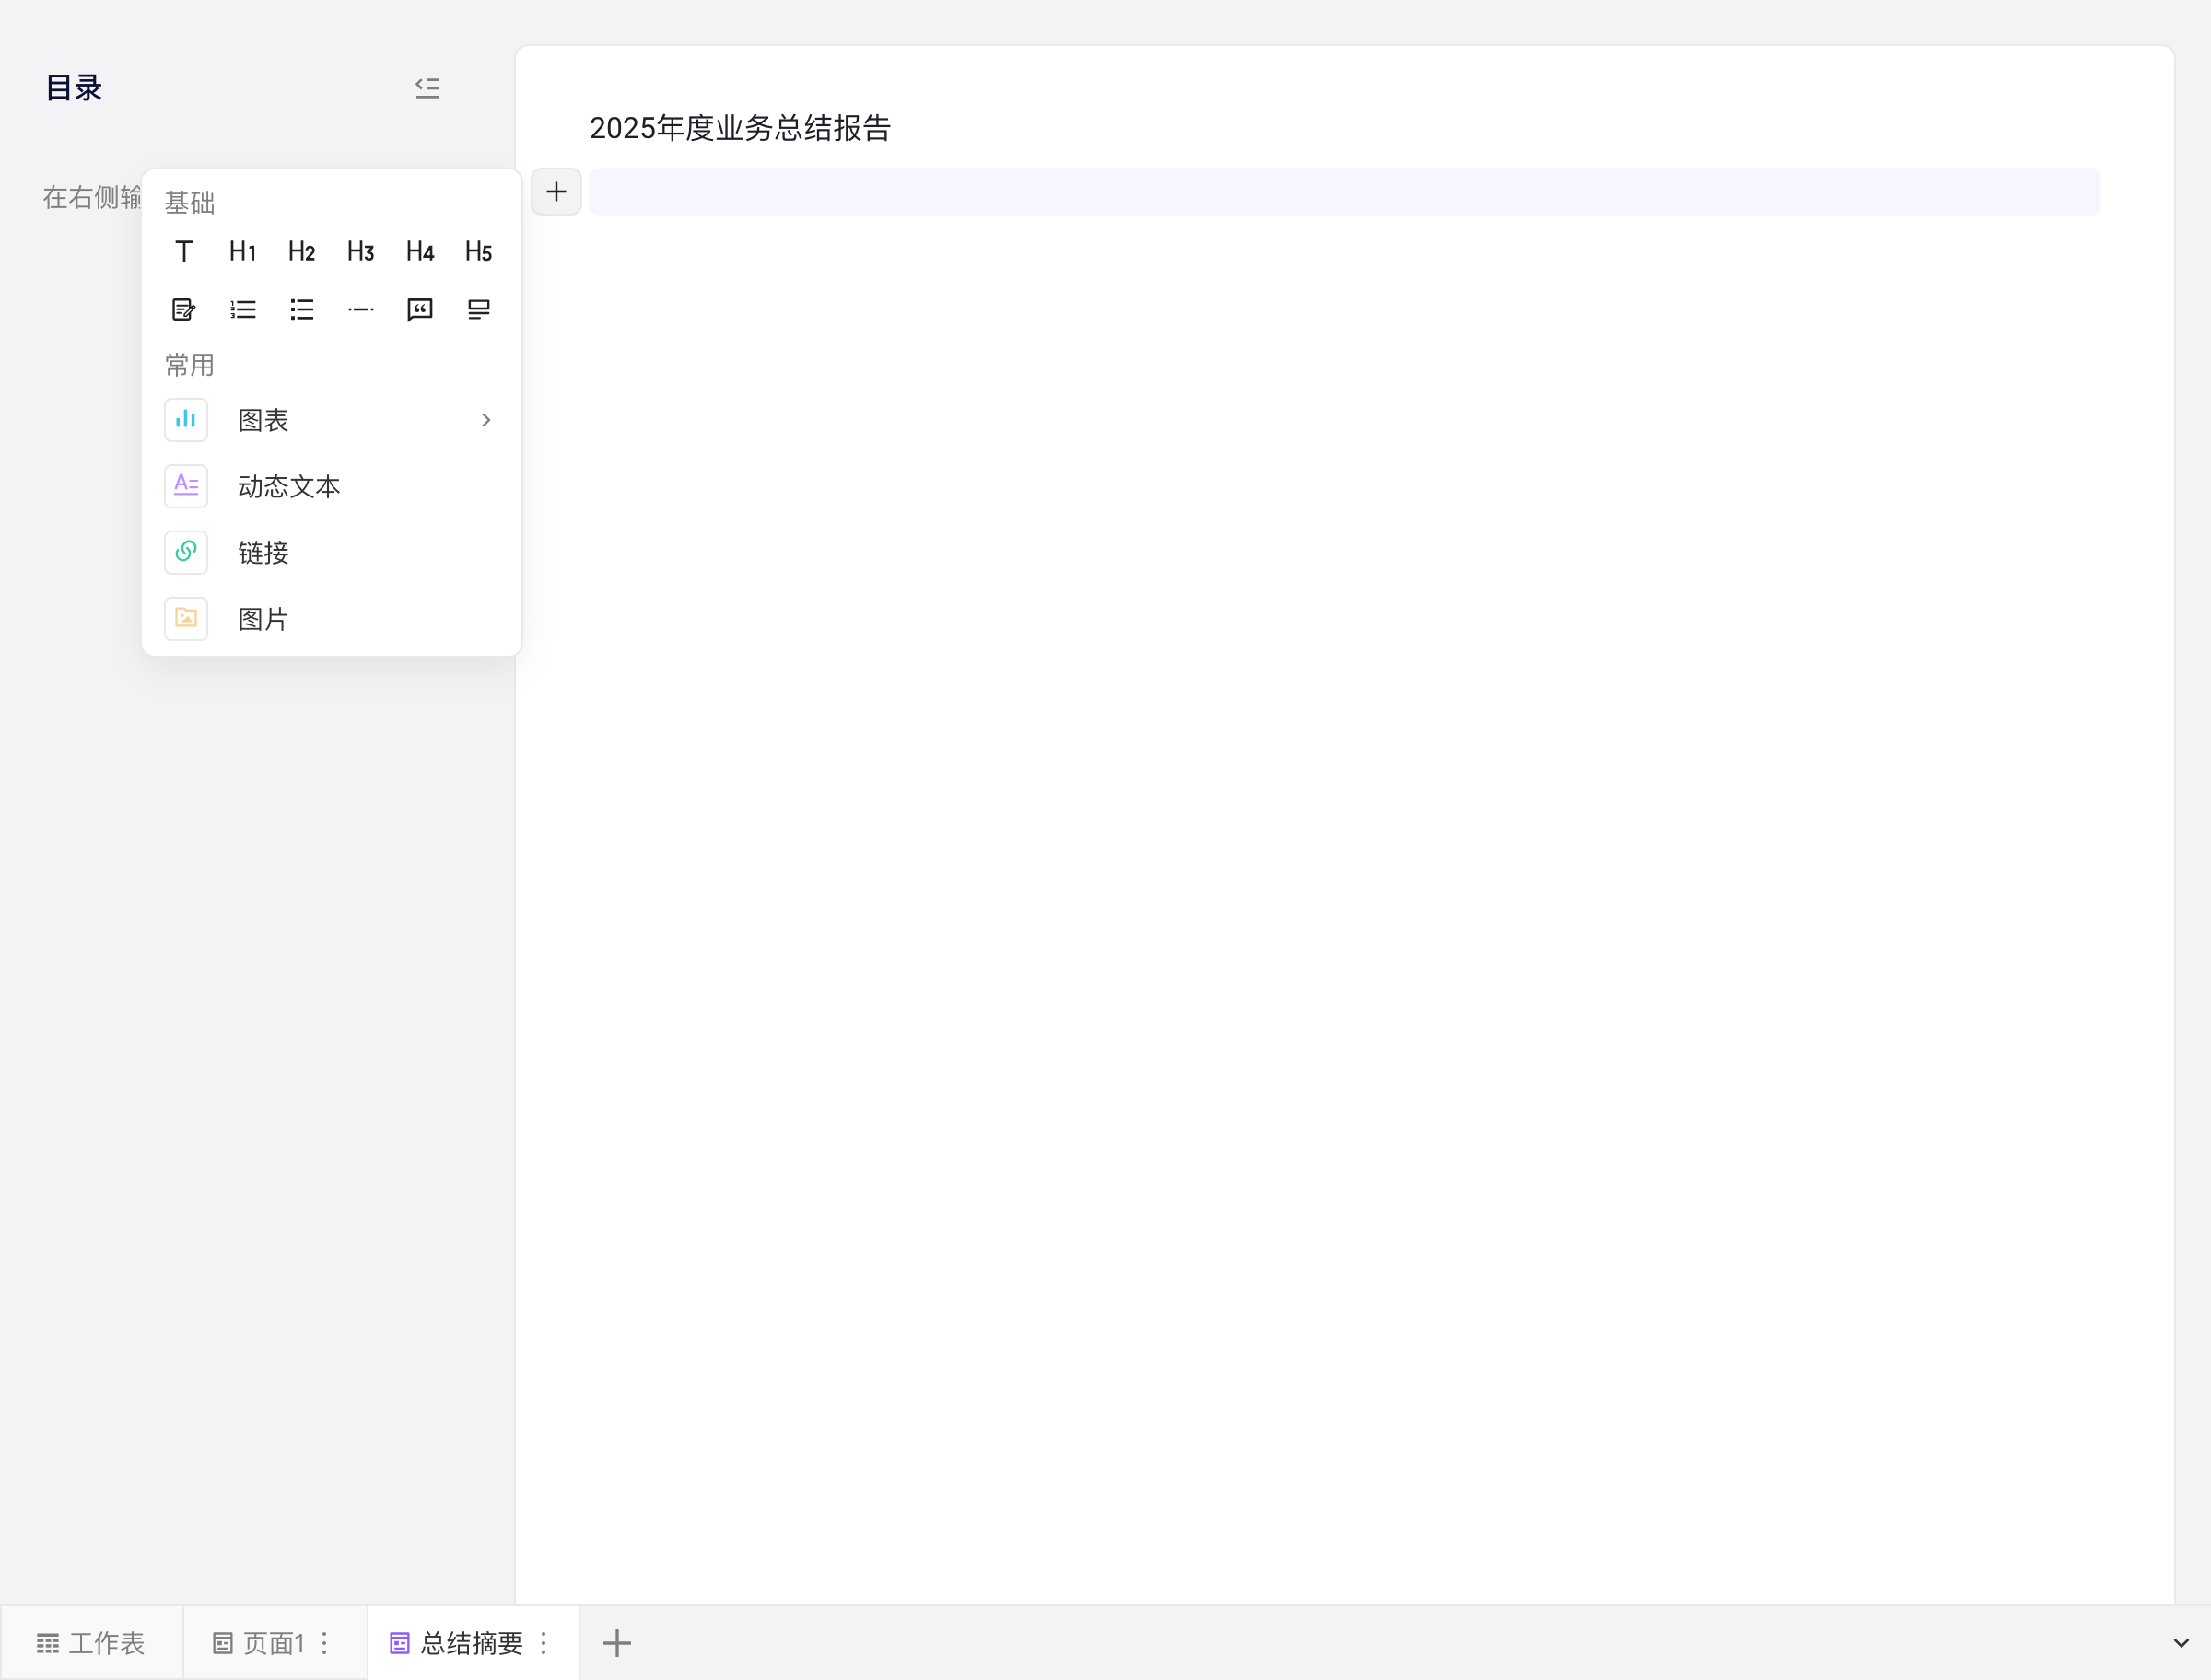The image size is (2211, 1680).
Task: Insert a to-do note block
Action: 183,310
